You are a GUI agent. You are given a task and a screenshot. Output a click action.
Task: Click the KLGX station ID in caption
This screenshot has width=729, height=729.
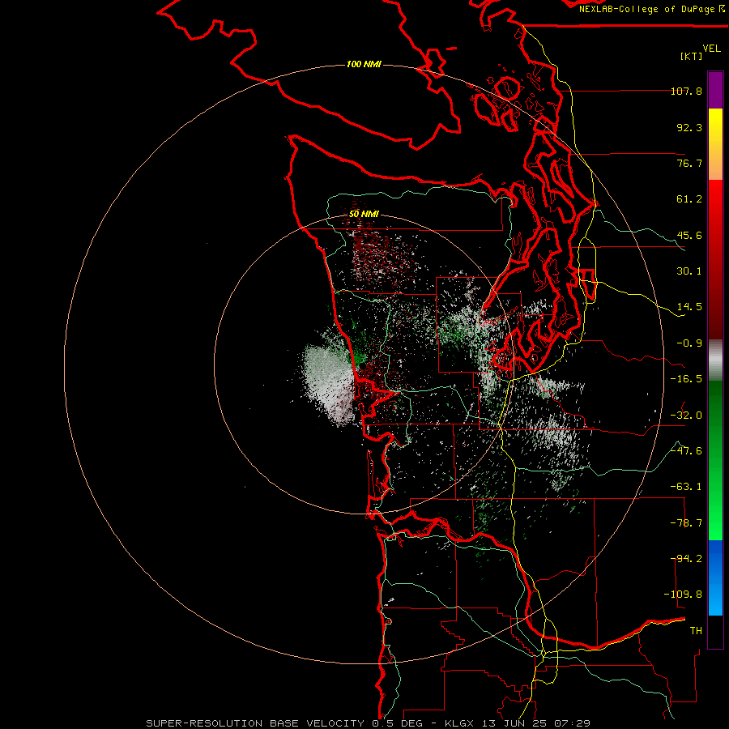(460, 723)
